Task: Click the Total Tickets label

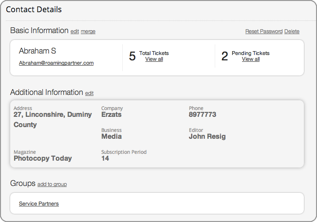Action: tap(154, 53)
